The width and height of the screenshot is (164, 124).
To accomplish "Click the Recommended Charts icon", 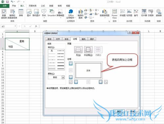I will click(81, 14).
